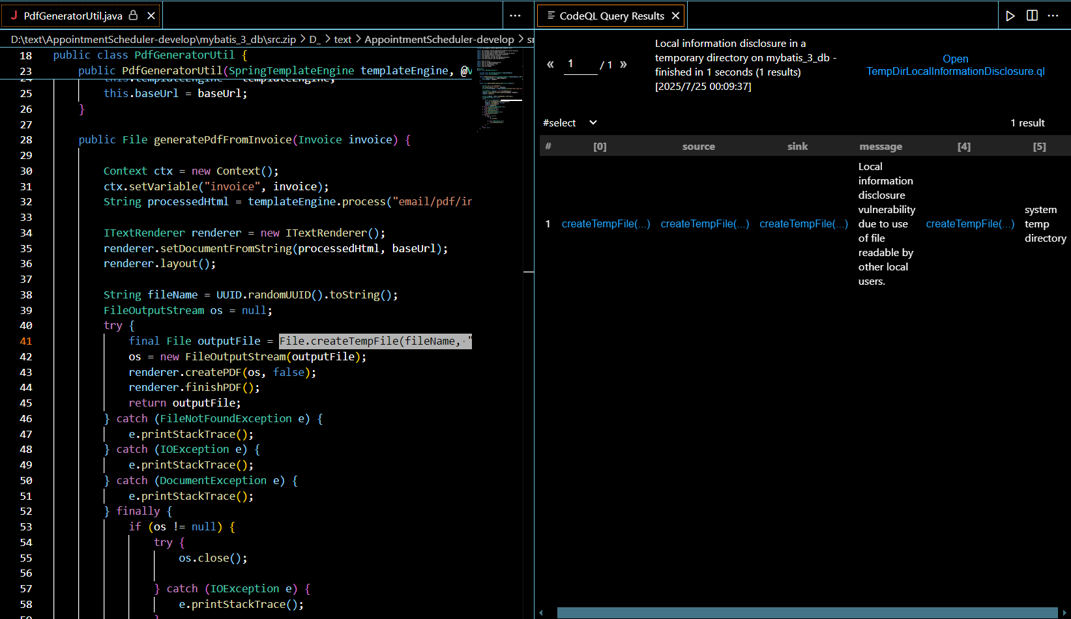Click createTempFile link in sink column
This screenshot has height=619, width=1071.
(x=803, y=223)
